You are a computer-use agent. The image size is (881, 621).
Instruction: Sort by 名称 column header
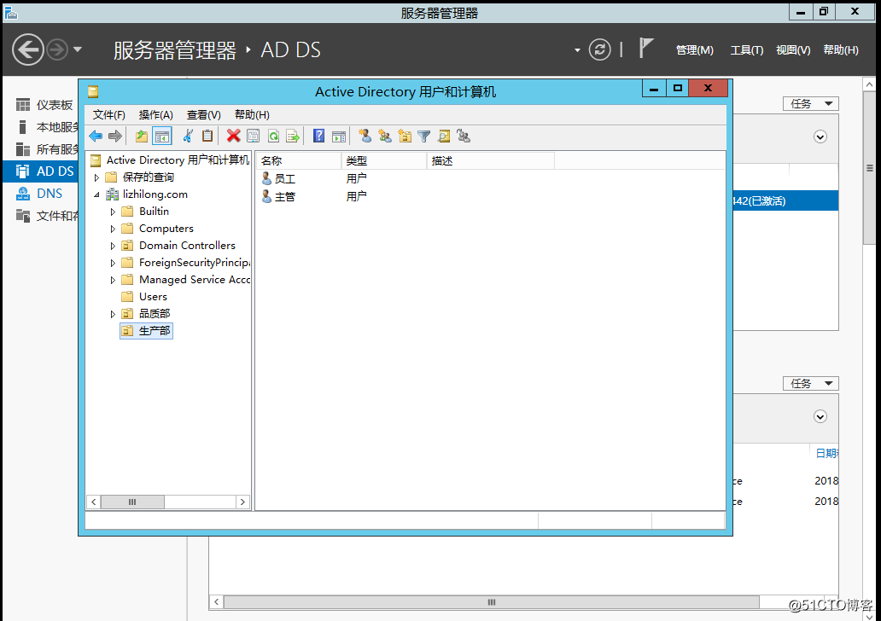pos(298,160)
